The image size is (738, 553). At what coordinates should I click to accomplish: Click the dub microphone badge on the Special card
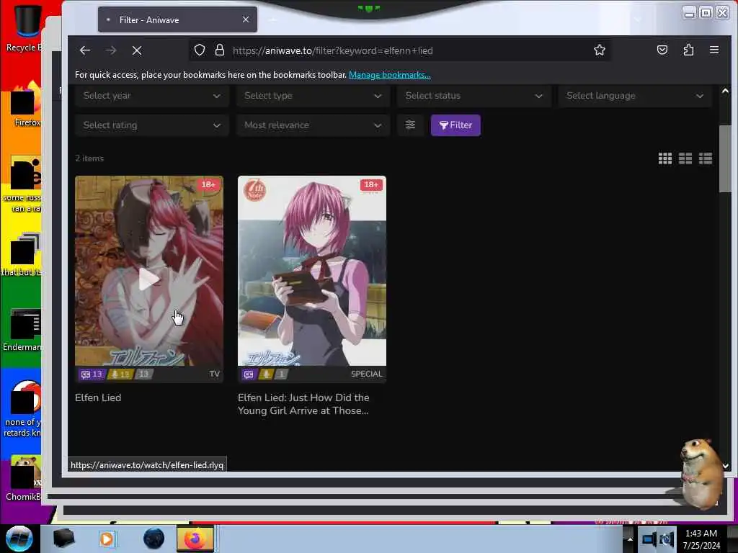[267, 374]
